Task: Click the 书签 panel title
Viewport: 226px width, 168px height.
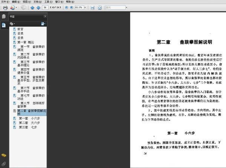Action: tap(12, 17)
